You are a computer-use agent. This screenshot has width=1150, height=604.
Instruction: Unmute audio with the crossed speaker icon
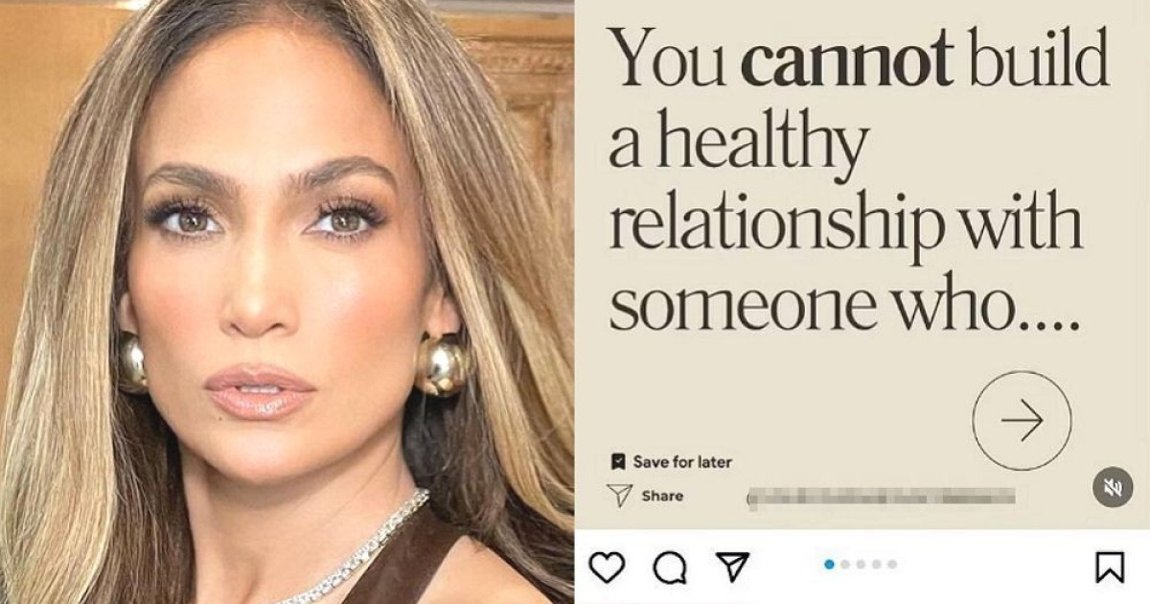(1113, 488)
